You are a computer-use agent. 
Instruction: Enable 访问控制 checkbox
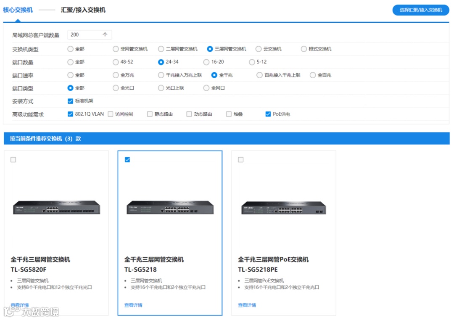click(x=110, y=114)
